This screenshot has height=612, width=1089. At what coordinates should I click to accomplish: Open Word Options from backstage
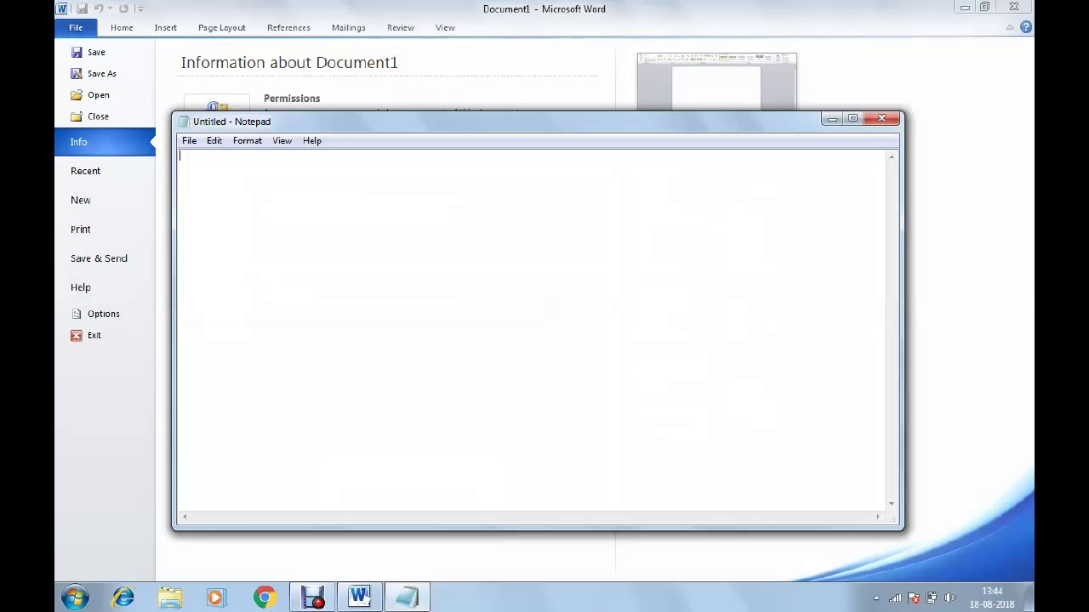(95, 314)
